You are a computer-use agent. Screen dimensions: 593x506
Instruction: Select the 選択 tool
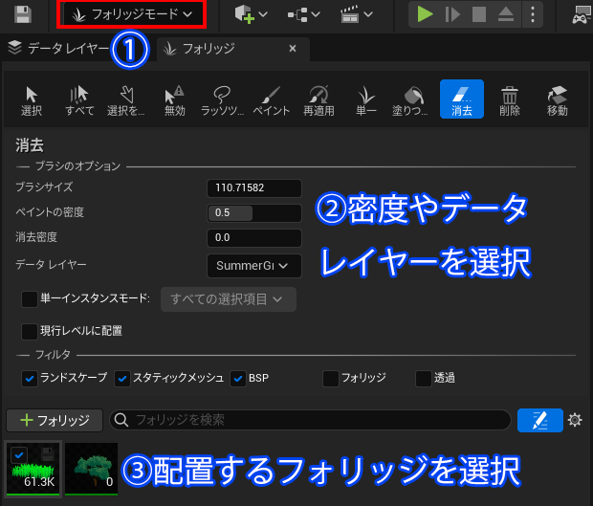(x=32, y=100)
